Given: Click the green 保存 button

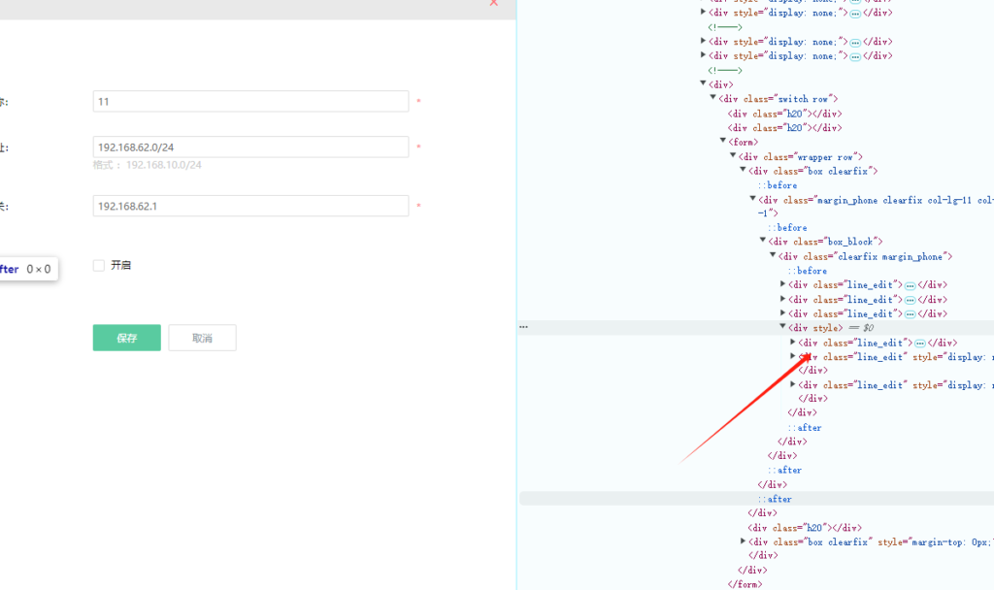Looking at the screenshot, I should [x=127, y=338].
